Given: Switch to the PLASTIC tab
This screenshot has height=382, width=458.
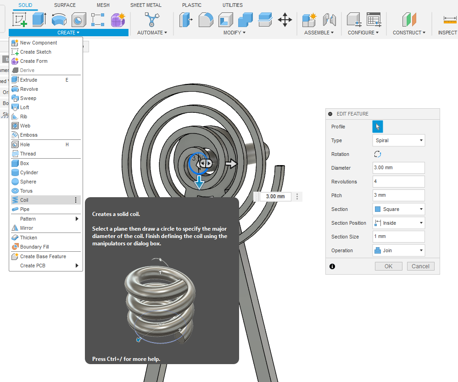Looking at the screenshot, I should [192, 5].
